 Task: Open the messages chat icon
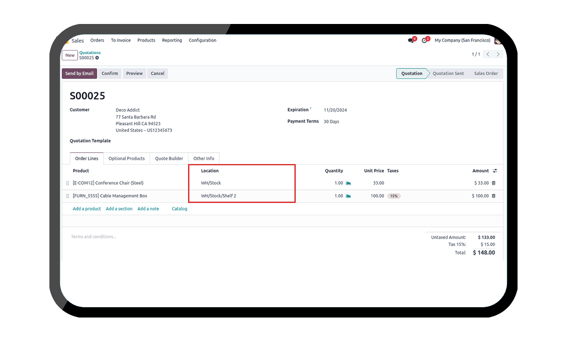point(411,41)
